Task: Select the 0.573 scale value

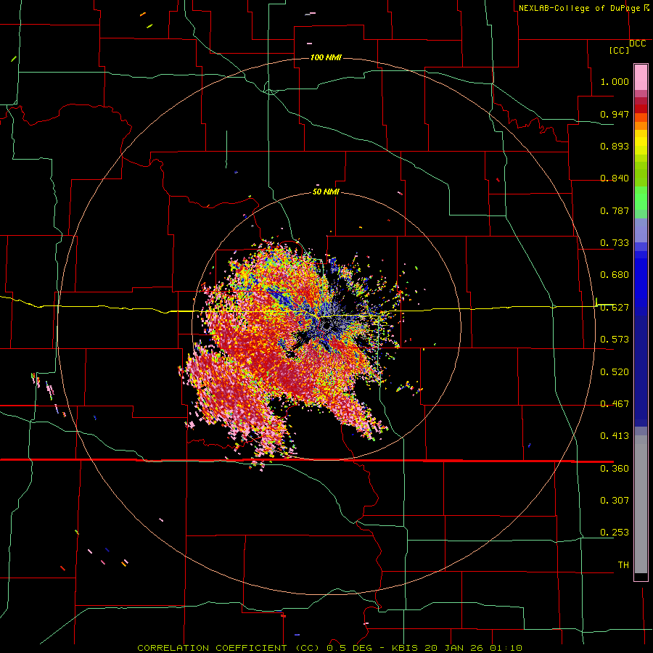Action: 615,340
